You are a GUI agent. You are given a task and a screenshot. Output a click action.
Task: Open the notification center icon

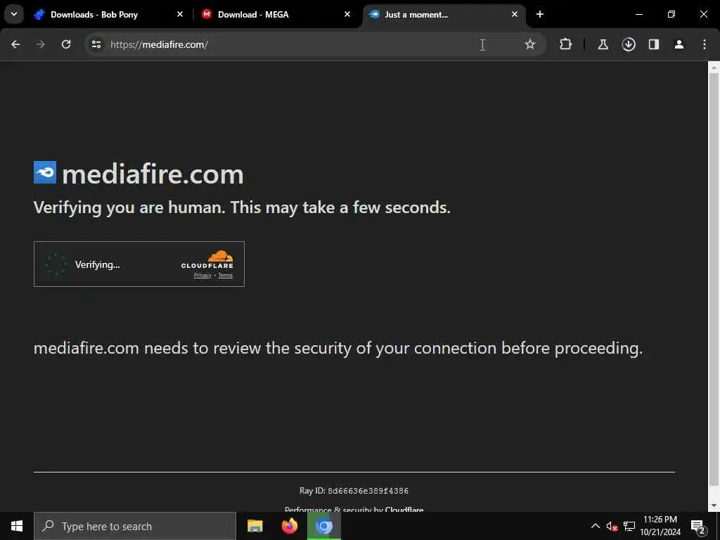click(x=697, y=526)
